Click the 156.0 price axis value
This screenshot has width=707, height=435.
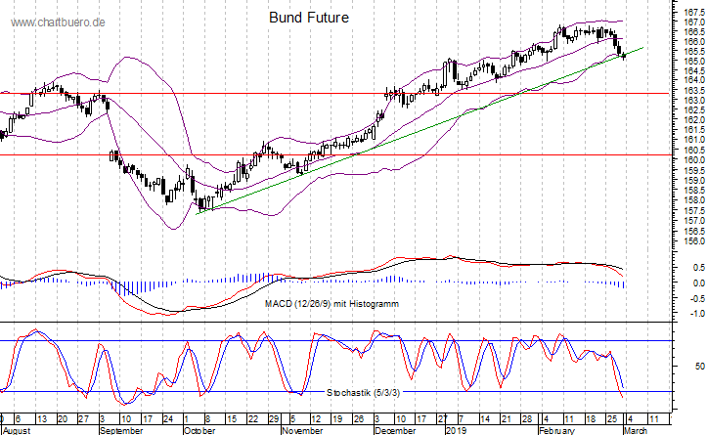click(694, 241)
